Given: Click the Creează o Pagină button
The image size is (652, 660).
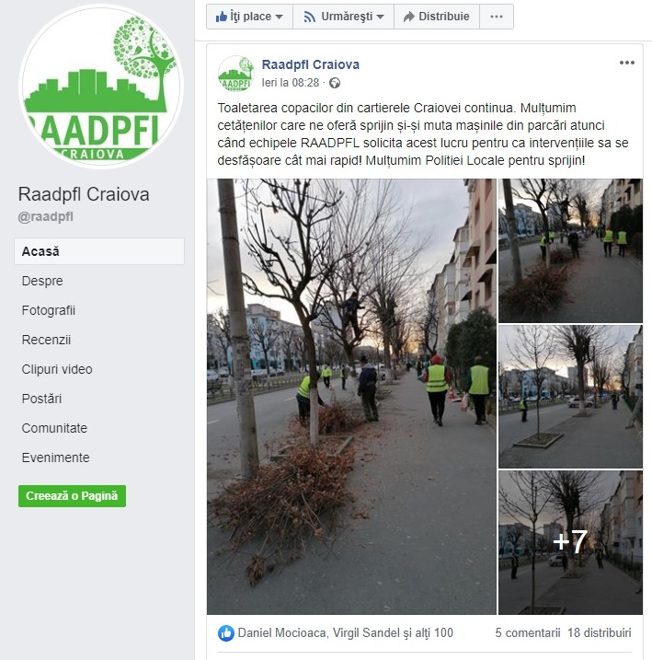Looking at the screenshot, I should coord(72,496).
